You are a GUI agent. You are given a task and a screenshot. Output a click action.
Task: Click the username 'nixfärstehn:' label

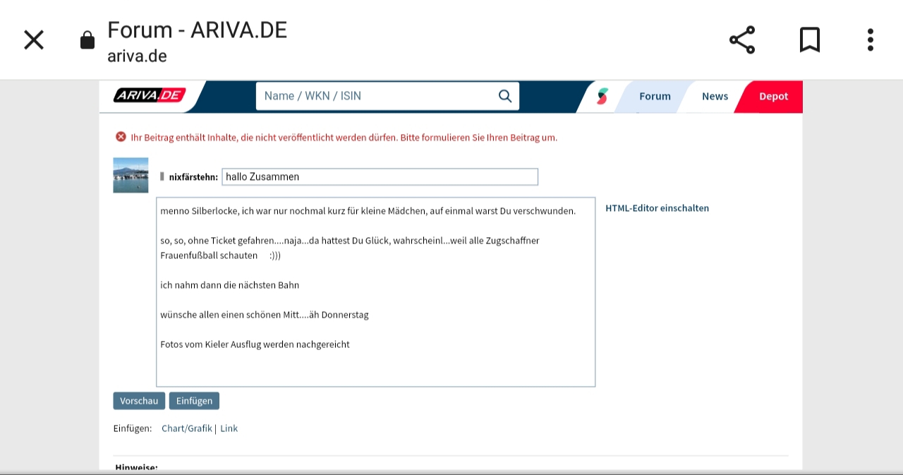click(x=193, y=177)
